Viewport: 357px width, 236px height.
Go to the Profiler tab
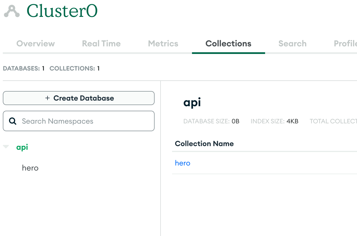click(x=346, y=44)
